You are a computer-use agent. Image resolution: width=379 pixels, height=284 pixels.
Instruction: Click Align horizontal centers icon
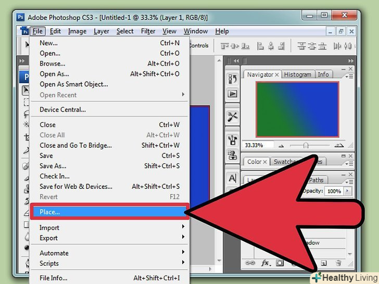pos(271,46)
